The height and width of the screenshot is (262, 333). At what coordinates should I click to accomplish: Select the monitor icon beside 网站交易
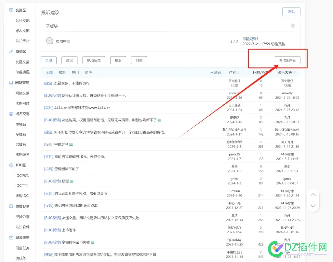click(x=11, y=83)
